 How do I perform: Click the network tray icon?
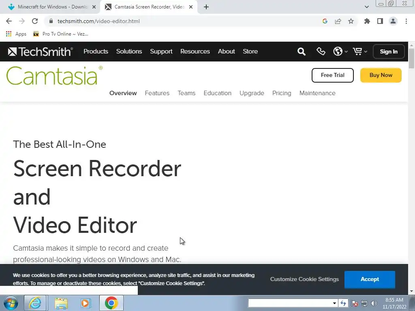pos(364,303)
